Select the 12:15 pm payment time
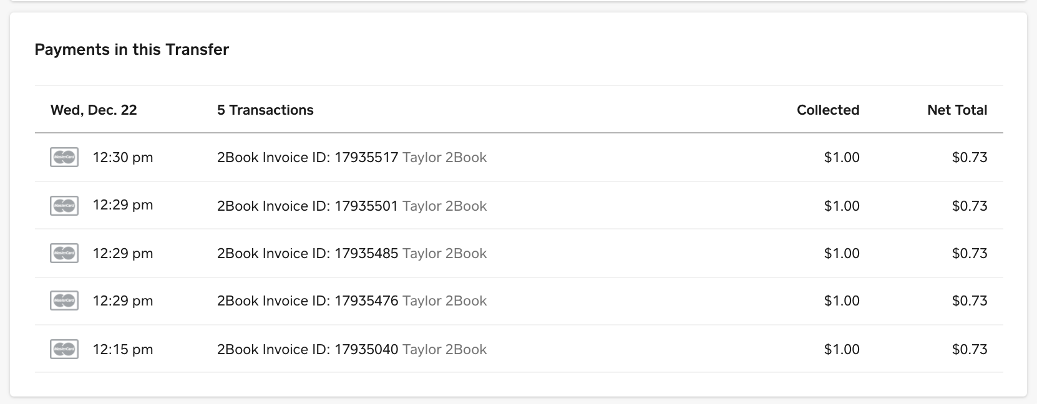 coord(123,349)
